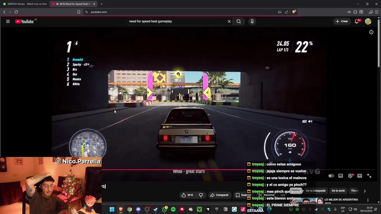Save video with Guardar button
Screen dimensions: 381x214
pos(243,195)
